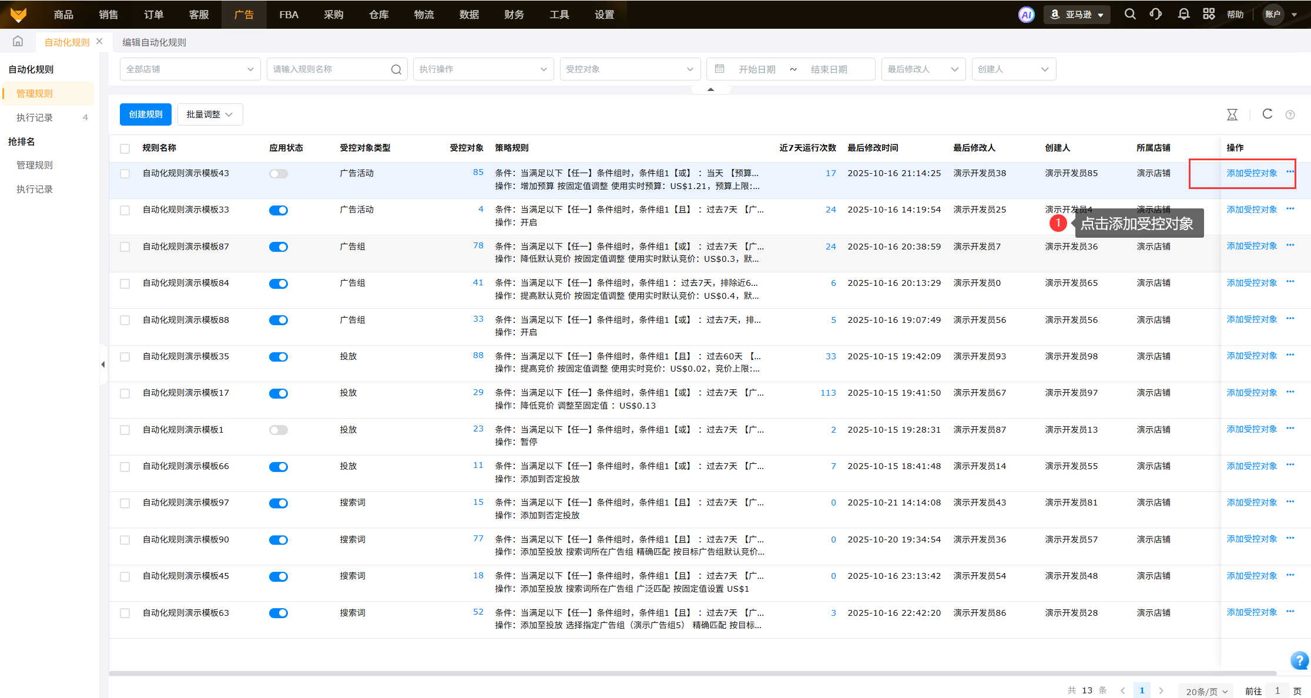Click the AI assistant icon
Screen dimensions: 1311x698
point(1026,15)
